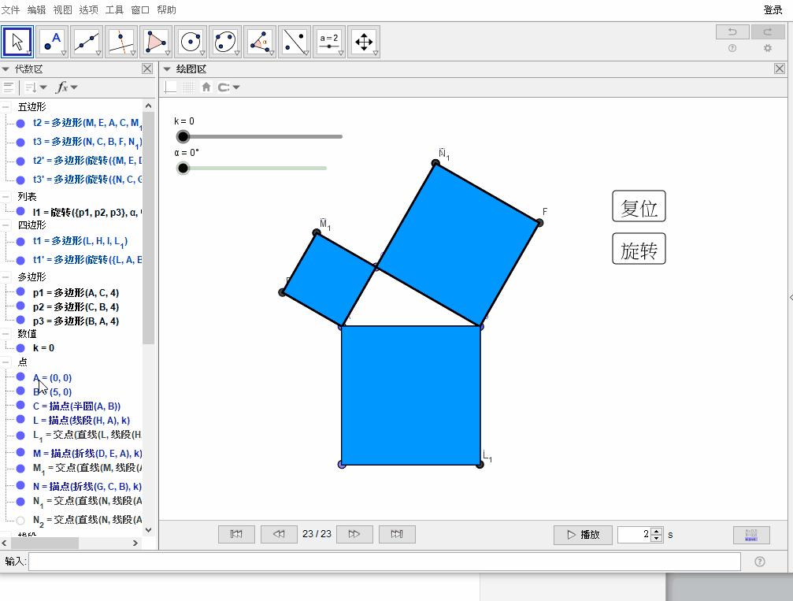This screenshot has height=601, width=793.
Task: Choose the Angle tool
Action: 260,42
